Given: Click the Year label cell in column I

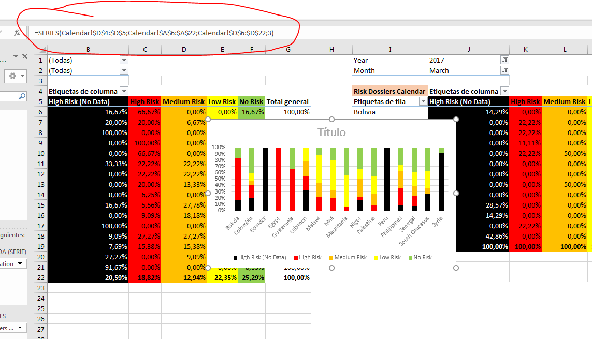Looking at the screenshot, I should (x=390, y=60).
